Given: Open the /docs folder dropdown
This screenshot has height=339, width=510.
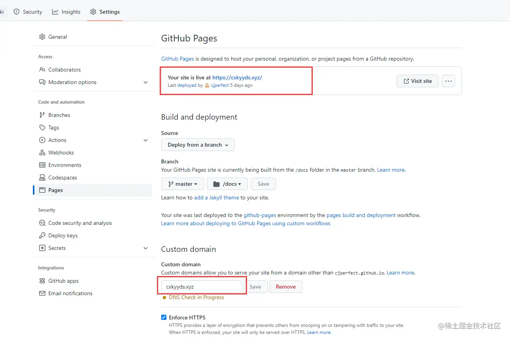Looking at the screenshot, I should (227, 184).
